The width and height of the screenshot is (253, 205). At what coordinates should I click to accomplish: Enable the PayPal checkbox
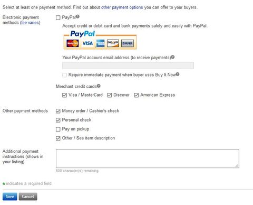58,17
